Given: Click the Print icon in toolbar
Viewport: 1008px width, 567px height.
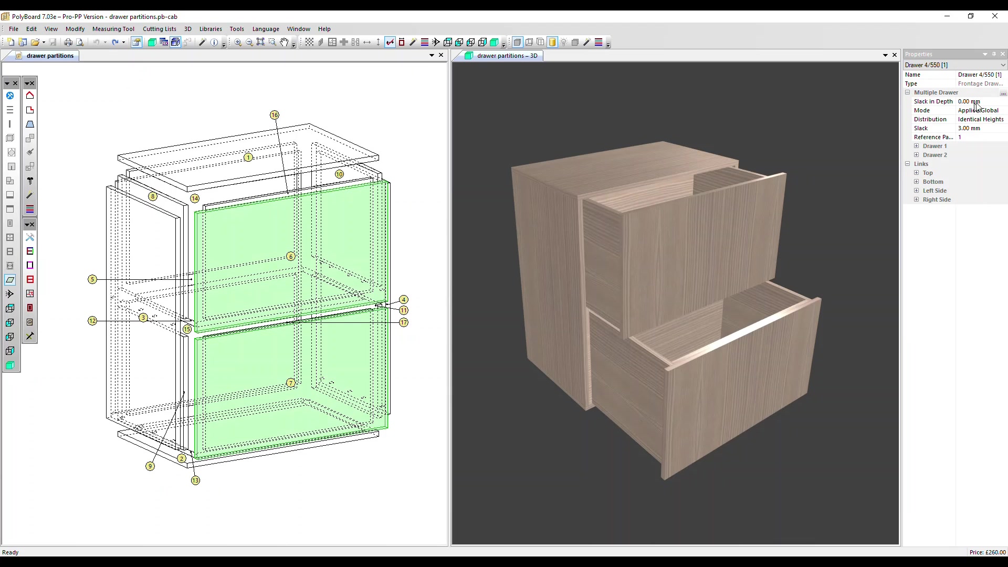Looking at the screenshot, I should [x=68, y=43].
